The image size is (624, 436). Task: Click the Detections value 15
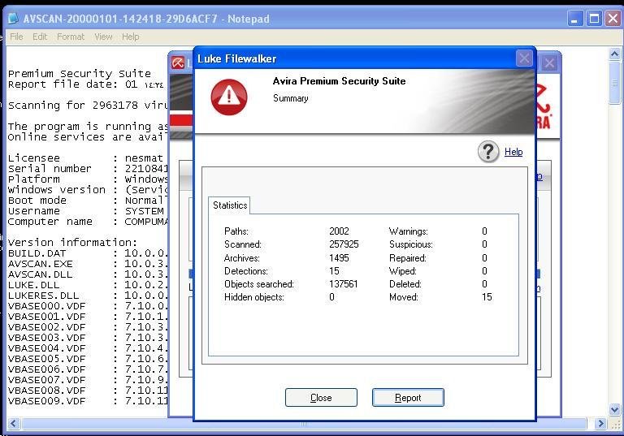tap(334, 271)
